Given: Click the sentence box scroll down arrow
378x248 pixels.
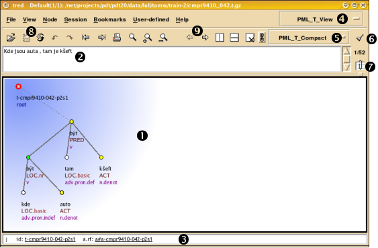Looking at the screenshot, I should click(x=346, y=68).
